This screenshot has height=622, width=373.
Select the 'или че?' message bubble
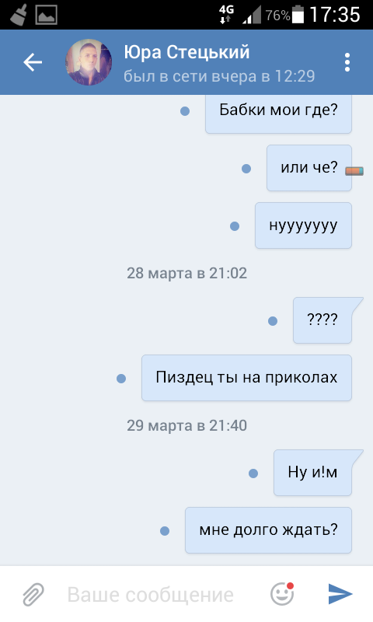[x=309, y=168]
